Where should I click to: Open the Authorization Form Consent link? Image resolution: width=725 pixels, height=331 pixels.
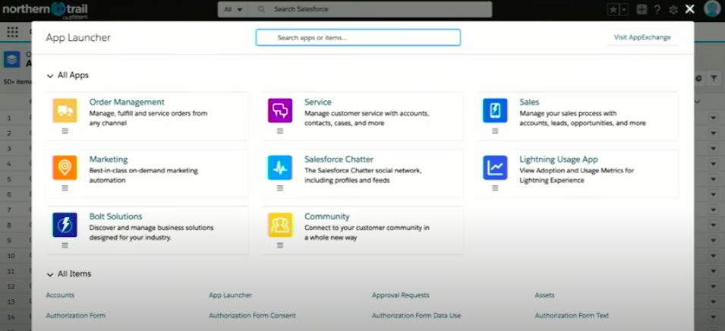click(253, 316)
